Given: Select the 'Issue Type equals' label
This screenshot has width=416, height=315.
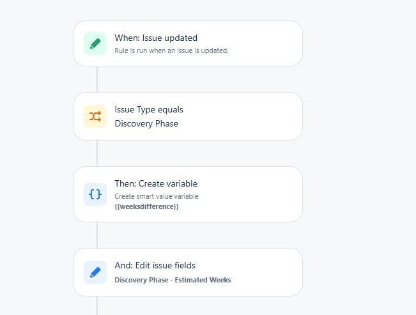Looking at the screenshot, I should click(149, 110).
